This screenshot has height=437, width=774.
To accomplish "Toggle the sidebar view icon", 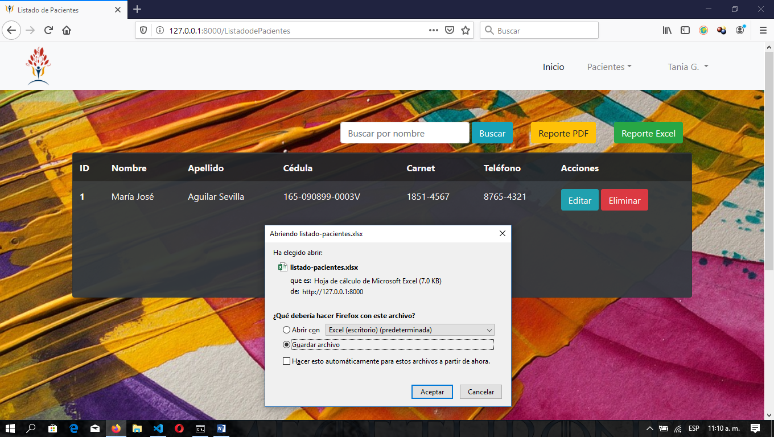I will click(685, 30).
